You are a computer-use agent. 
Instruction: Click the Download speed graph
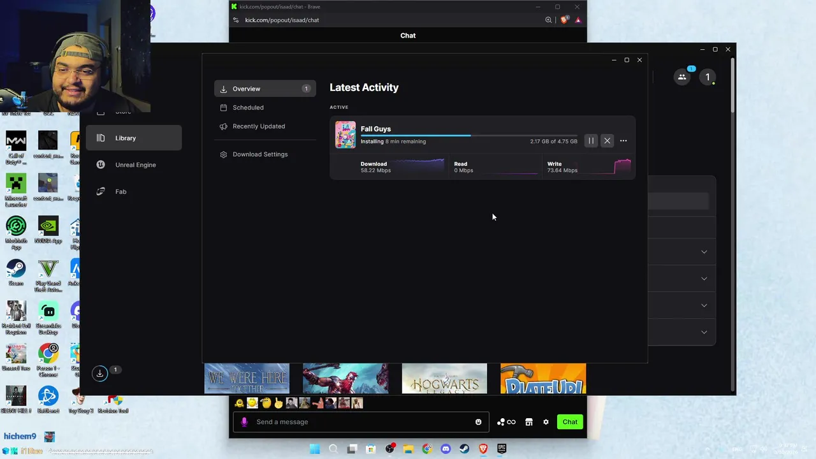(419, 166)
